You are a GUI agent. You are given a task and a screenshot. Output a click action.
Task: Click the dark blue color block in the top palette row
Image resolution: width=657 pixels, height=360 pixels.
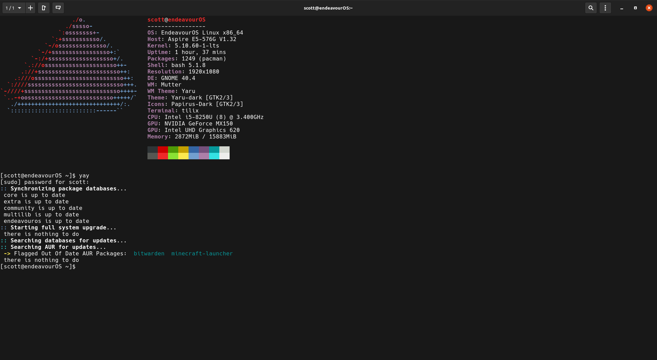[x=194, y=149]
